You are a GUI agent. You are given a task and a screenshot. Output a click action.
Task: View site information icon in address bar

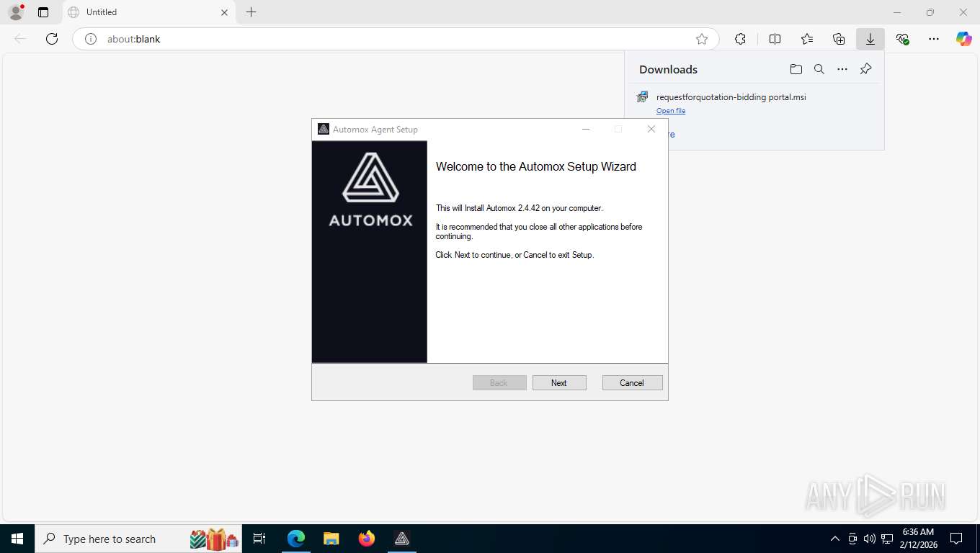(x=91, y=39)
